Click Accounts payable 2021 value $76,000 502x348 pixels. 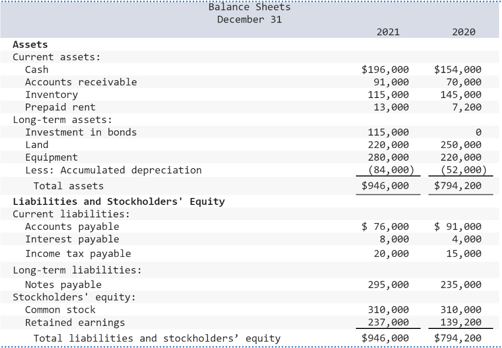click(x=385, y=226)
